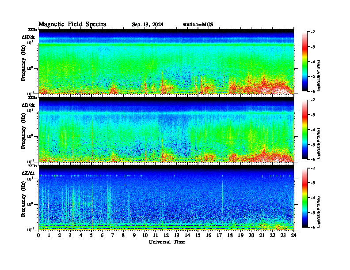Screen dimensions: 350x270
Task: Click the dZ/dt spectrogram plot area
Action: 166,198
